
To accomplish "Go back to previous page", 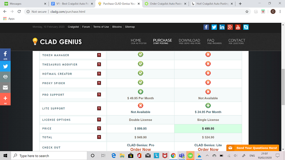I will pos(5,12).
